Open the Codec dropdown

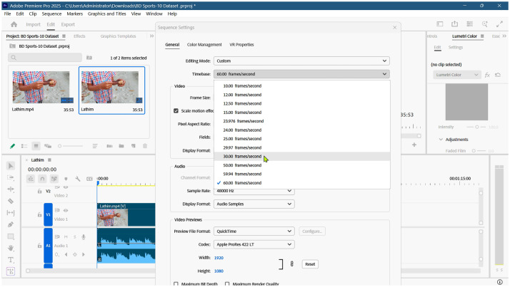coord(254,244)
